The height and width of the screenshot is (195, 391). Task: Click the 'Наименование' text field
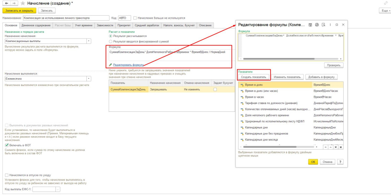60,18
